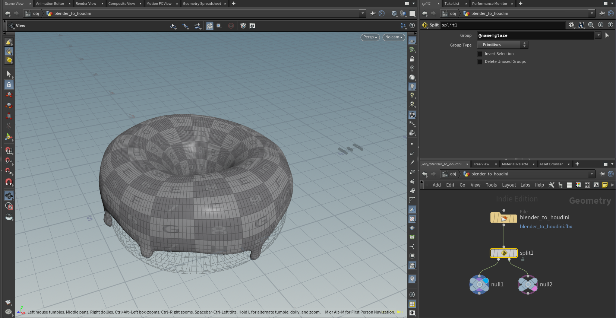Image resolution: width=616 pixels, height=318 pixels.
Task: Click the File node icon blender_to_houdini
Action: 503,218
